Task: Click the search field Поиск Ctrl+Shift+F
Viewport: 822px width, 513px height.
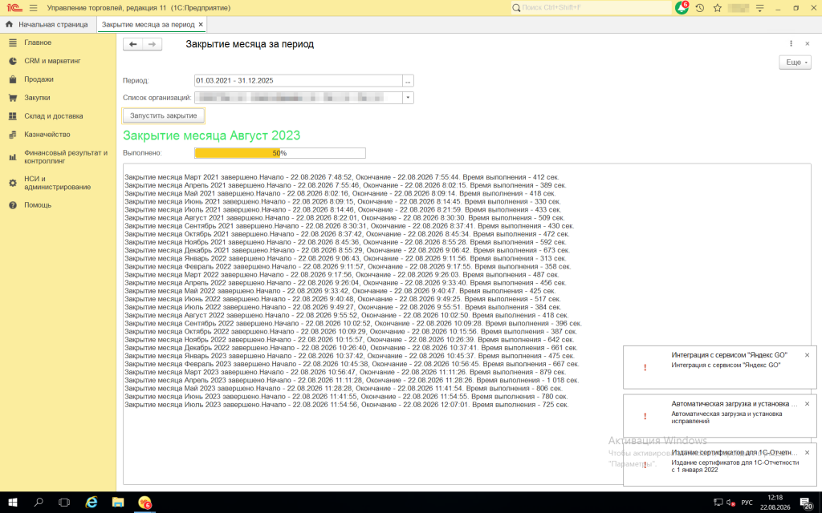Action: [592, 8]
